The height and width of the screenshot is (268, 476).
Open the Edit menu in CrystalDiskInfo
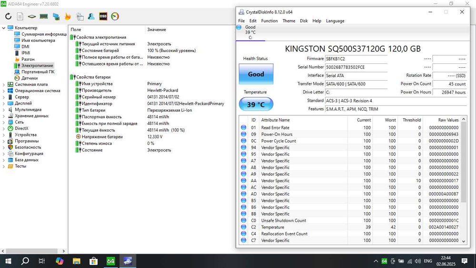pos(253,21)
